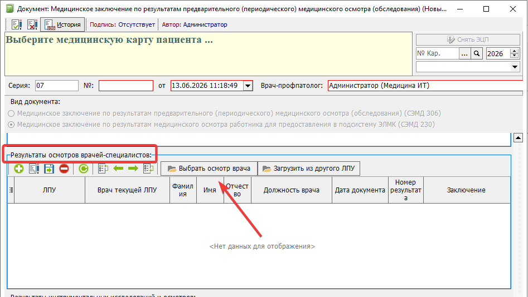
Task: Click the Заключение column header
Action: tap(466, 190)
